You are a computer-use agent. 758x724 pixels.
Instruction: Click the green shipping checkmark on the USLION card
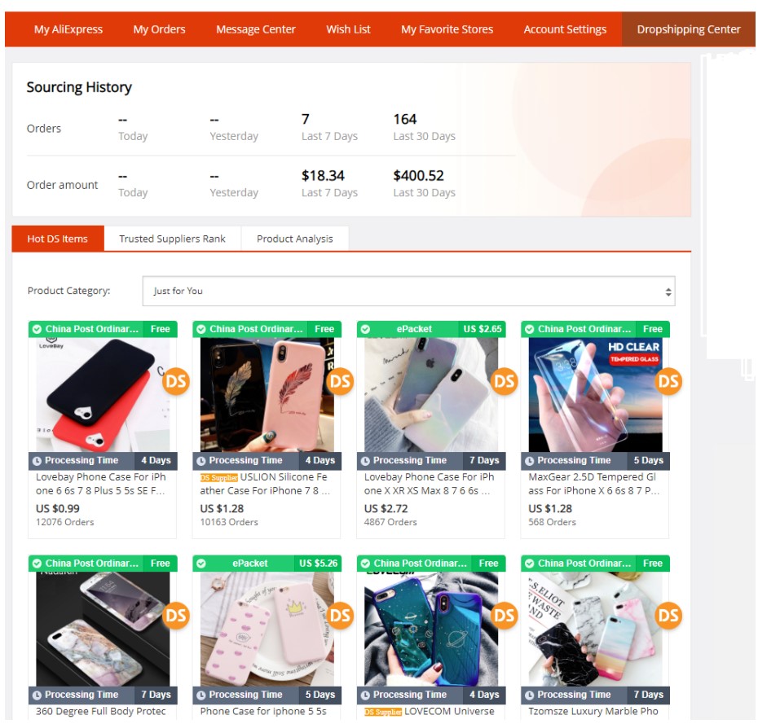point(201,329)
